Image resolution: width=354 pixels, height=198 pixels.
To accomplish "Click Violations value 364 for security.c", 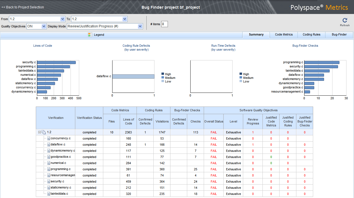I will coord(162,181).
